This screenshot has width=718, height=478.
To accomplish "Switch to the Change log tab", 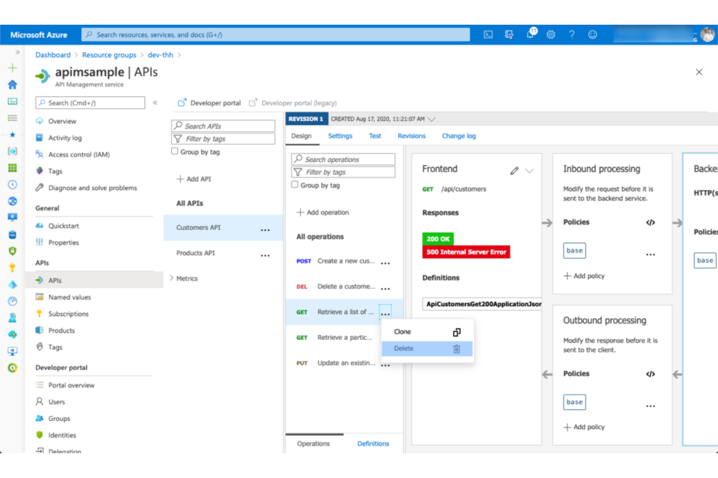I will click(x=459, y=136).
